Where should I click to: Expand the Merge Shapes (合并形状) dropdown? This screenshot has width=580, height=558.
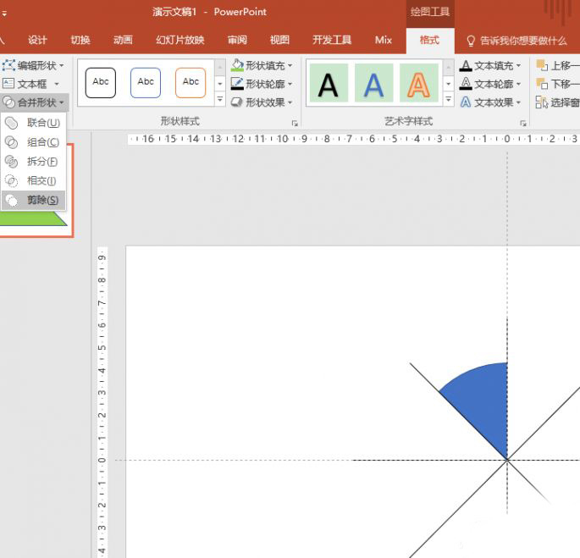[x=34, y=102]
